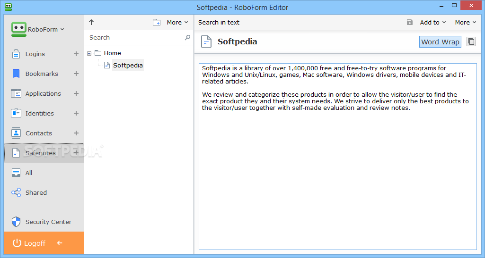
Task: Collapse sidebar with left arrow
Action: coord(60,243)
